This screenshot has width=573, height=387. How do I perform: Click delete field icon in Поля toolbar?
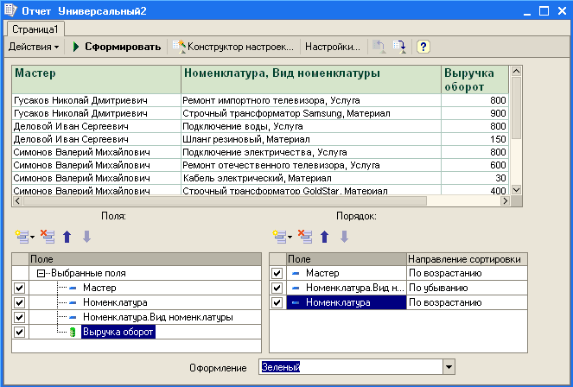click(48, 236)
